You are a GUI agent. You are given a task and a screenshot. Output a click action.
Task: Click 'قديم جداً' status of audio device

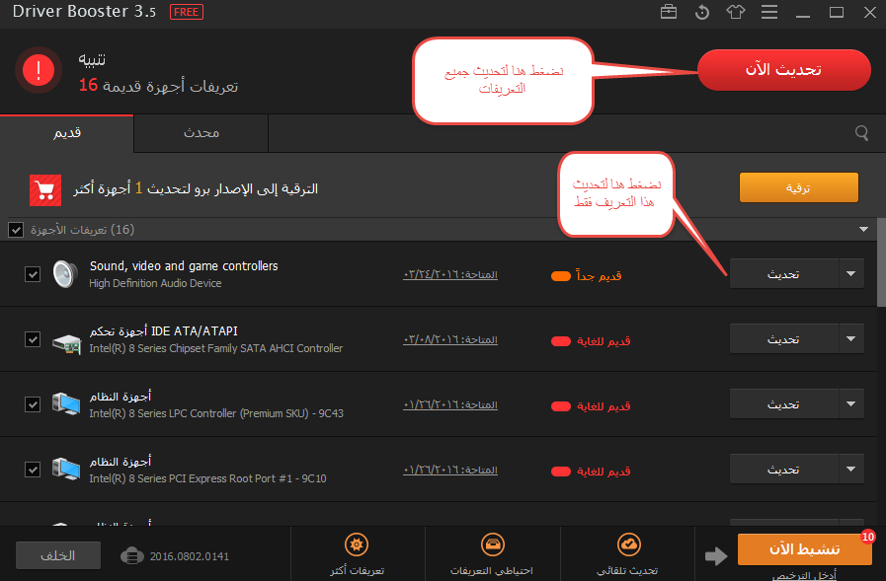point(587,276)
